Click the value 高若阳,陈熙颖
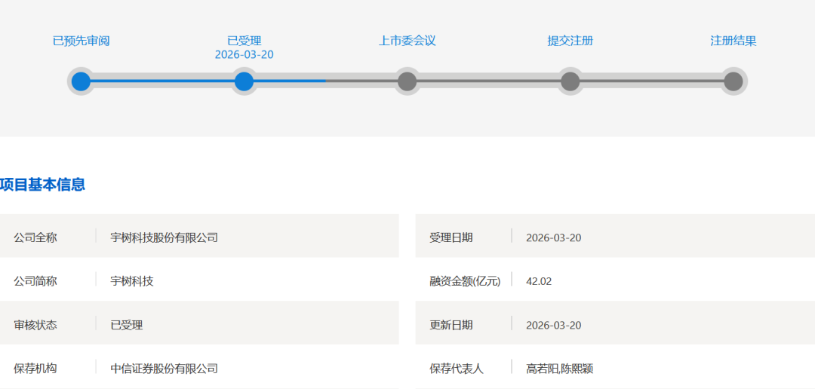The height and width of the screenshot is (389, 815). [560, 369]
